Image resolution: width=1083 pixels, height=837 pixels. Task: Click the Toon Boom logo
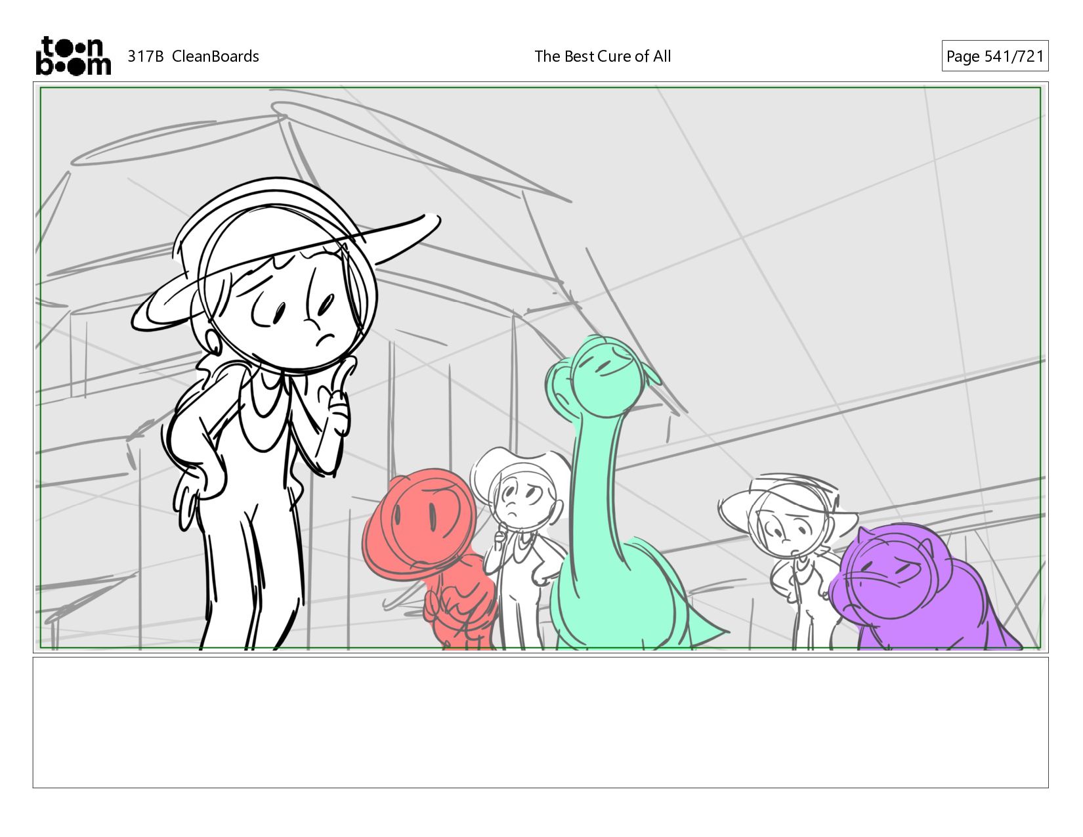point(73,56)
